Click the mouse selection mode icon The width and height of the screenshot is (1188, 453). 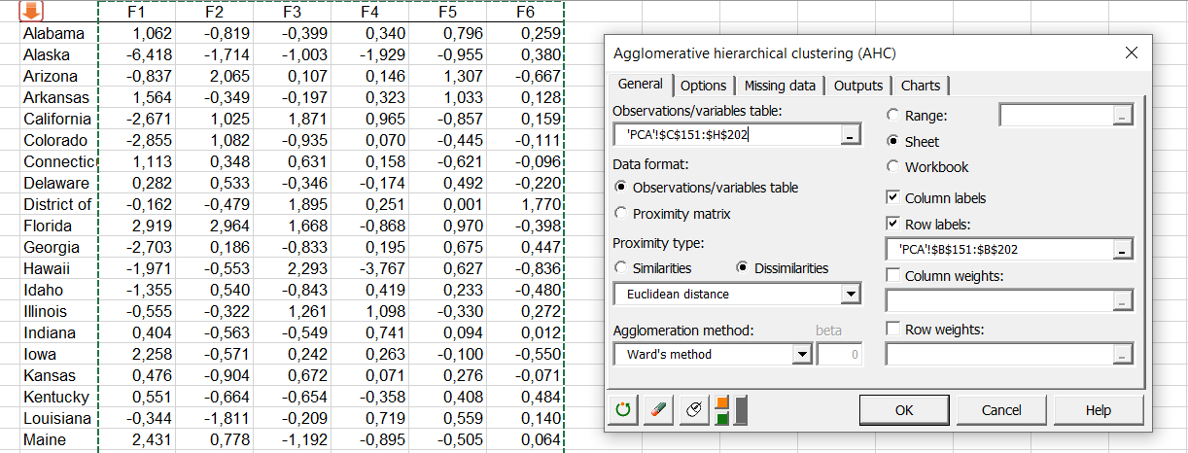point(693,410)
